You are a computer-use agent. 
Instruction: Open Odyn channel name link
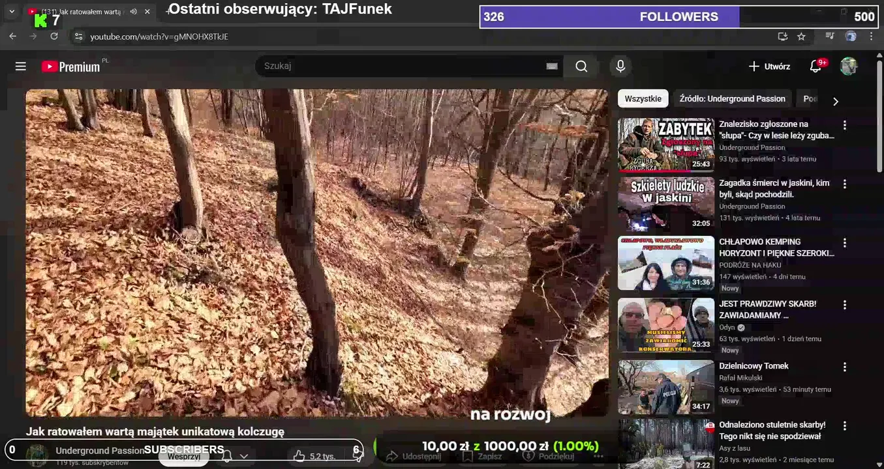tap(727, 328)
